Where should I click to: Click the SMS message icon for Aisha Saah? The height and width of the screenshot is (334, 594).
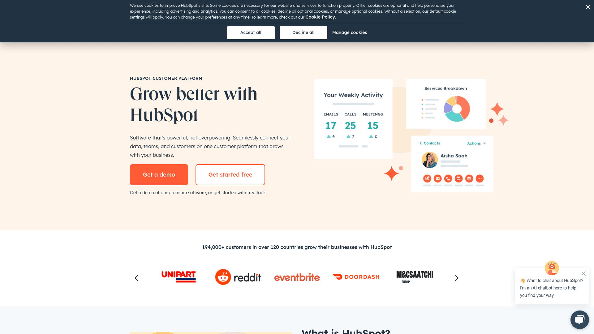tap(458, 179)
